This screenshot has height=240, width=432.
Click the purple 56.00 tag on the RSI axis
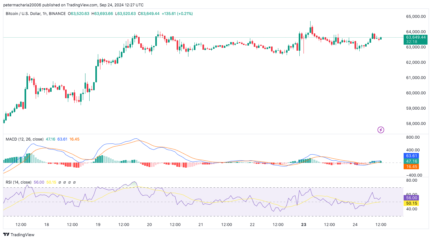[412, 198]
